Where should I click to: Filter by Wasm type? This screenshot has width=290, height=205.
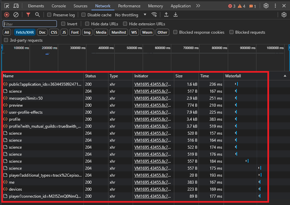pos(147,32)
